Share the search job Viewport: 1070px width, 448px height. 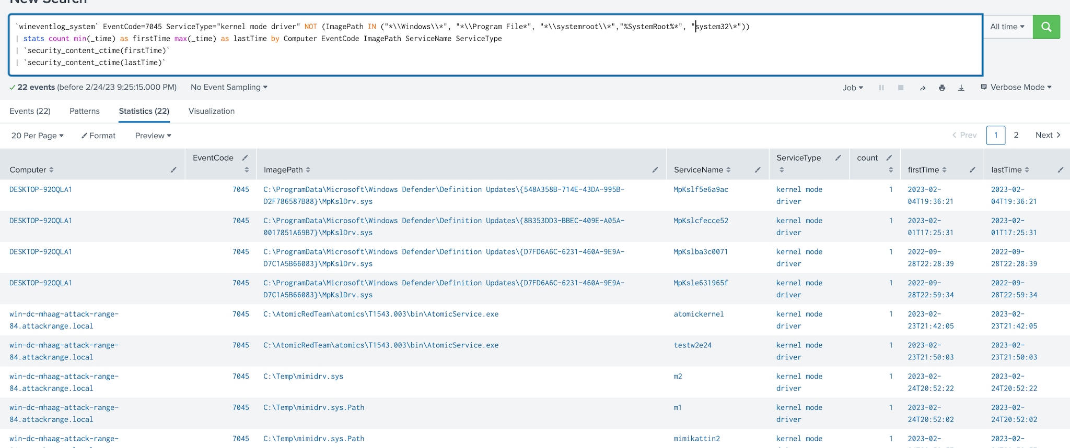[923, 88]
